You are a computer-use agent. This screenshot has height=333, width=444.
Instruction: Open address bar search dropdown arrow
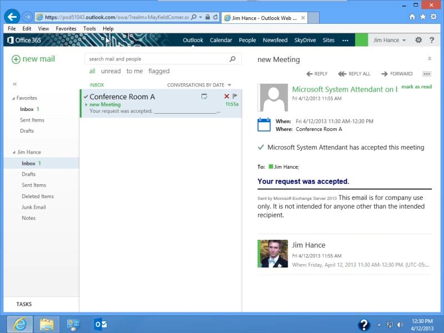click(x=200, y=17)
